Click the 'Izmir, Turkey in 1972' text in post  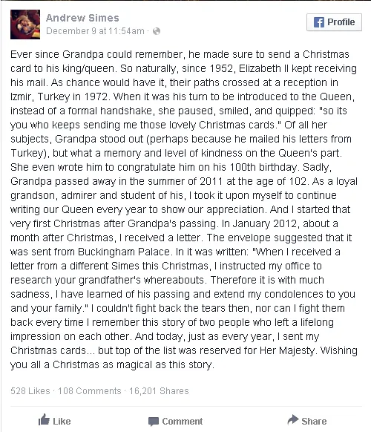59,96
